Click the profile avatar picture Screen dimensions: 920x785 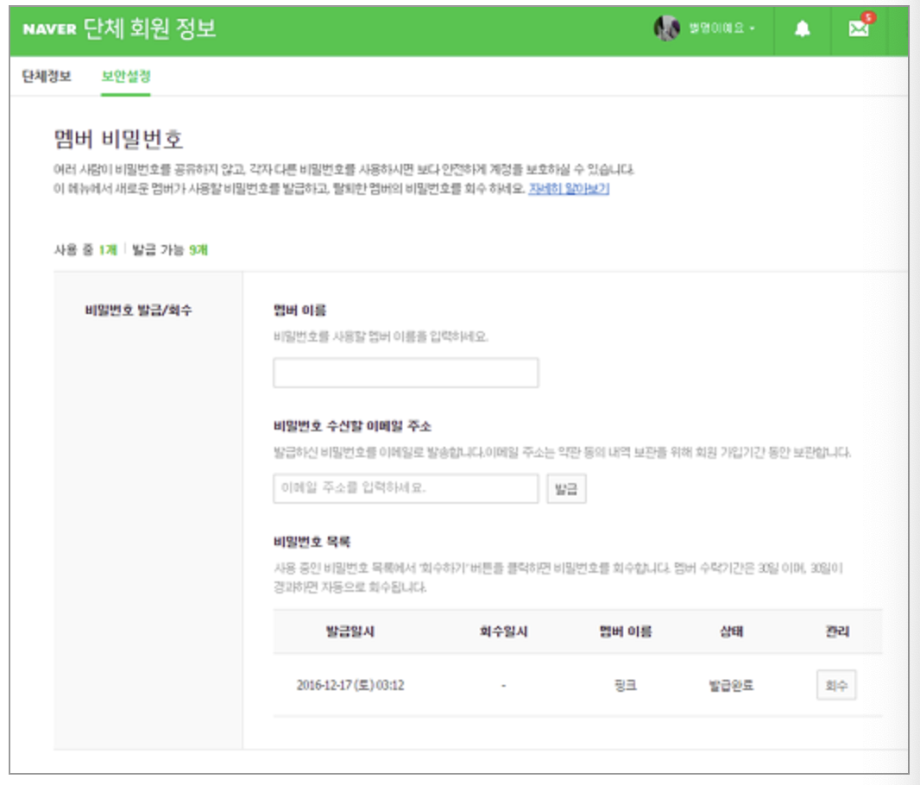[666, 28]
